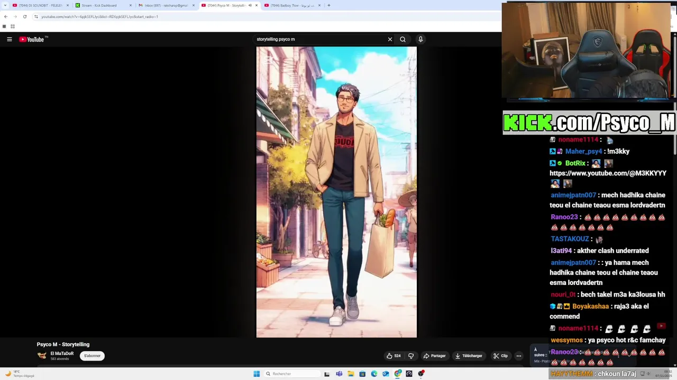Click the Télécharger download button
The image size is (677, 380).
click(x=469, y=356)
